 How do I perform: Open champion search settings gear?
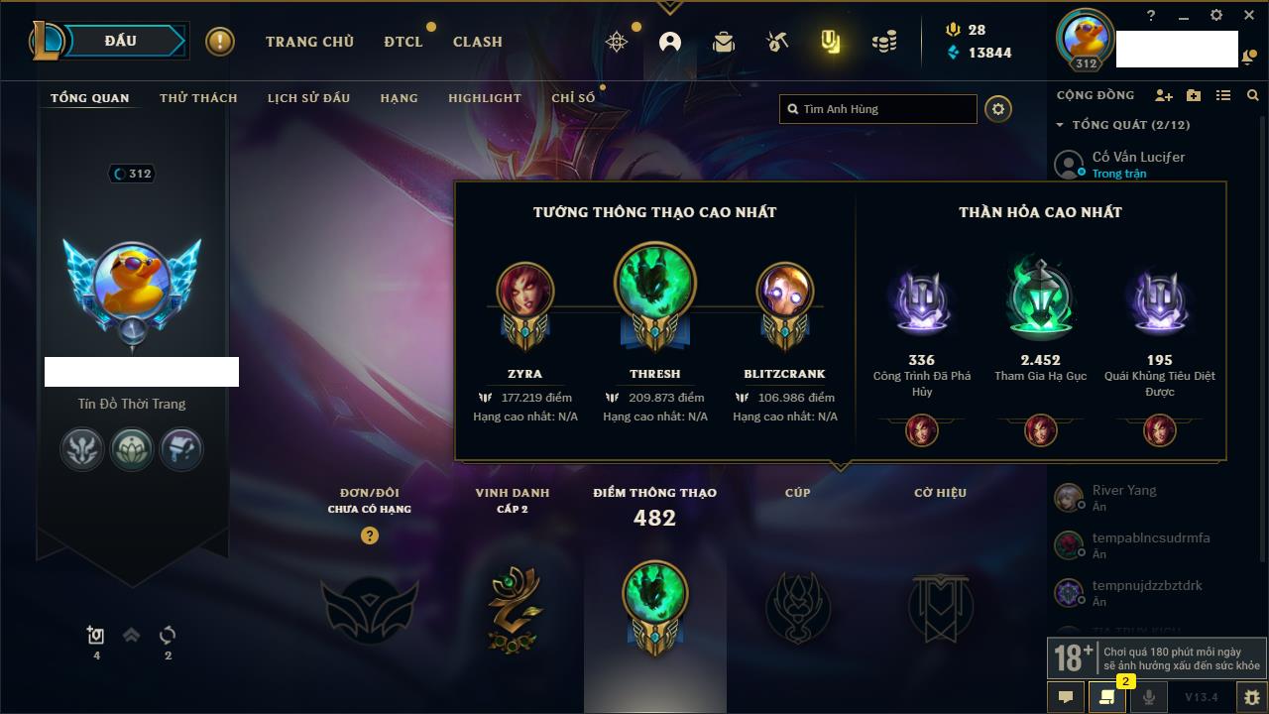tap(998, 109)
